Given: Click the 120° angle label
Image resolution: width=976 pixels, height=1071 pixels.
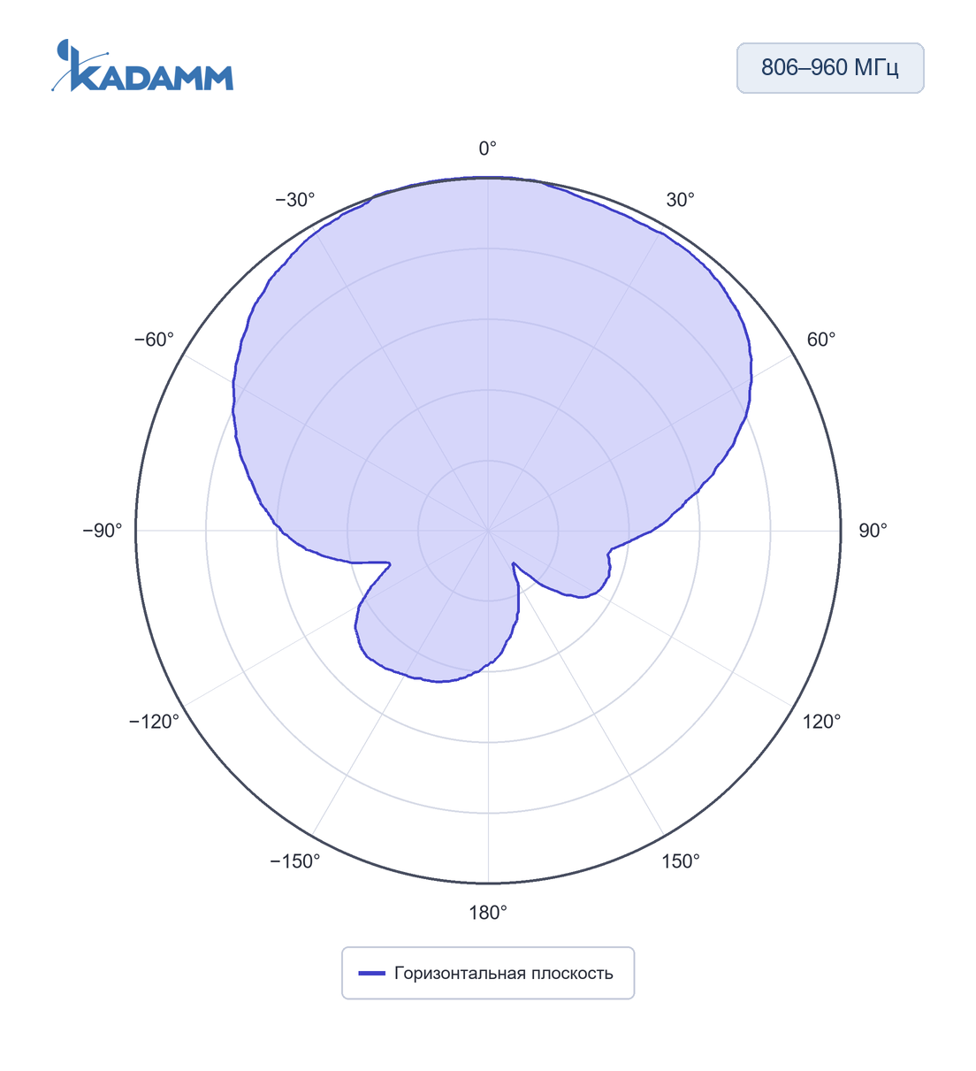Looking at the screenshot, I should click(x=822, y=722).
